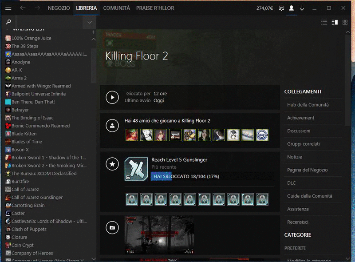Open Killing Floor 2 screenshot thumbnail

[159, 235]
